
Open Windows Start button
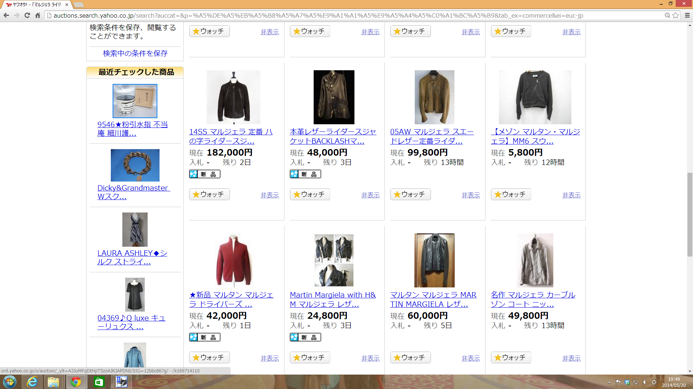[x=10, y=382]
